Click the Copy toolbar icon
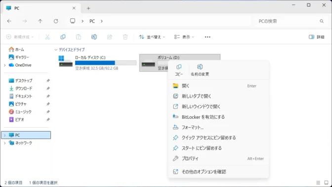This screenshot has height=187, width=332. [63, 37]
